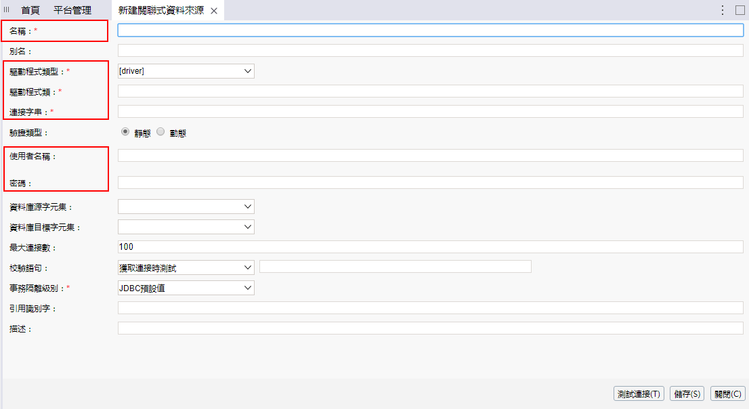Click the maximize panel square icon
This screenshot has width=749, height=409.
tap(740, 10)
